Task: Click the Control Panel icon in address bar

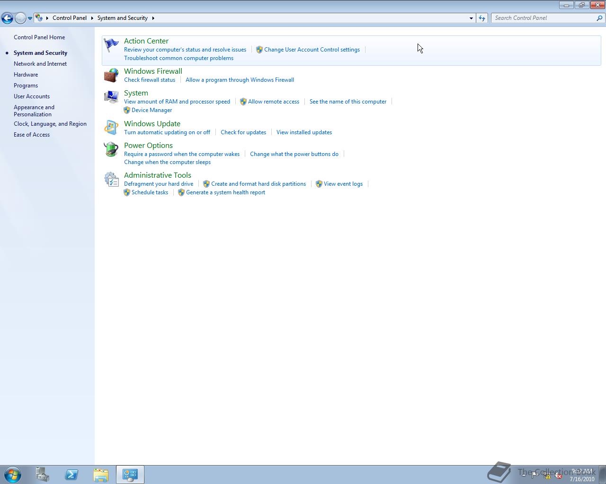Action: tap(39, 18)
